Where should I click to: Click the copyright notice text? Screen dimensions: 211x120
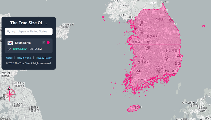click(x=29, y=63)
